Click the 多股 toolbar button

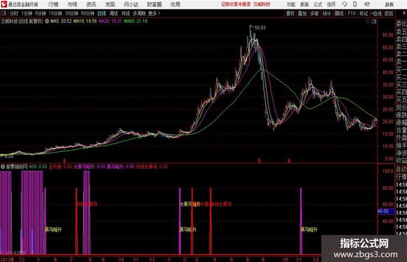[x=314, y=13]
